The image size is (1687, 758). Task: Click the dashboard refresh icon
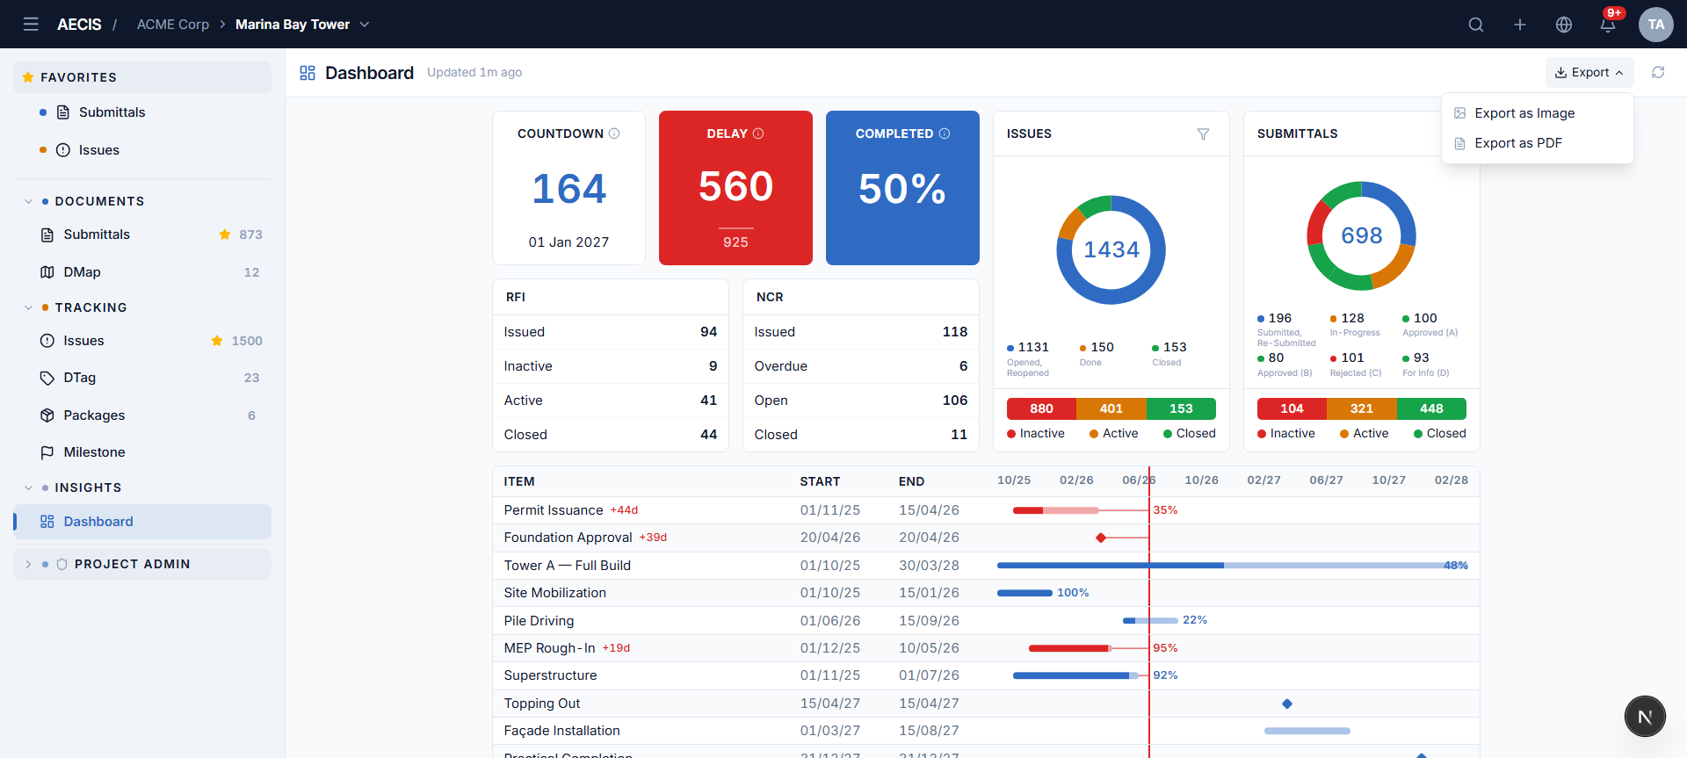click(x=1658, y=72)
